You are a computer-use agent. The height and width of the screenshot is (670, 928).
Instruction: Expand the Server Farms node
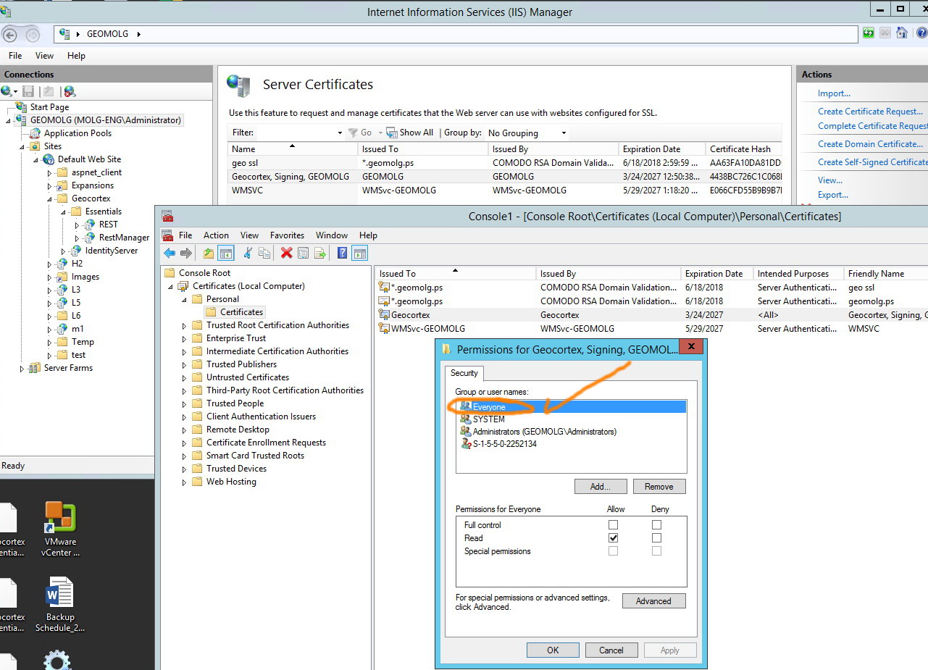[x=22, y=369]
